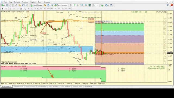The image size is (174, 98).
Task: Open the Terminal panel icon
Action: (23, 5)
